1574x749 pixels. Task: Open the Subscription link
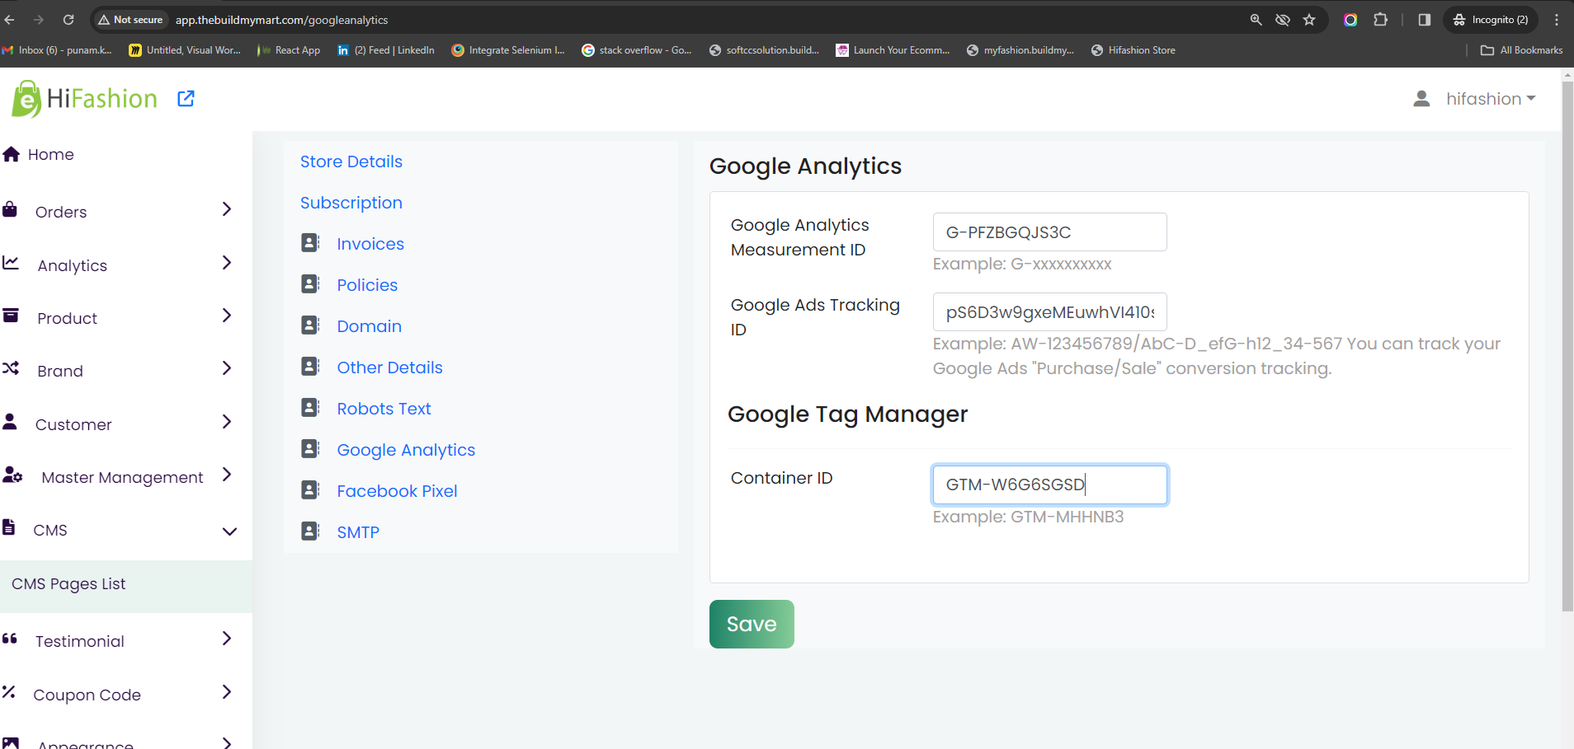[x=351, y=203]
